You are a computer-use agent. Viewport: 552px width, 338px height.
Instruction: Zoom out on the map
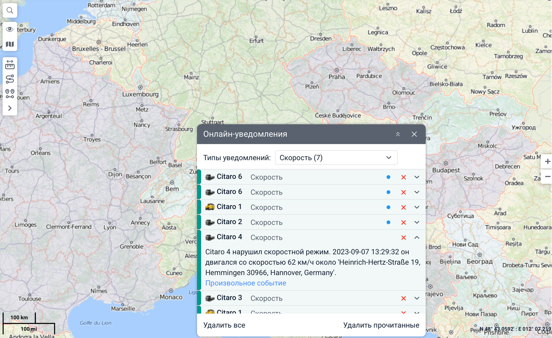click(547, 176)
